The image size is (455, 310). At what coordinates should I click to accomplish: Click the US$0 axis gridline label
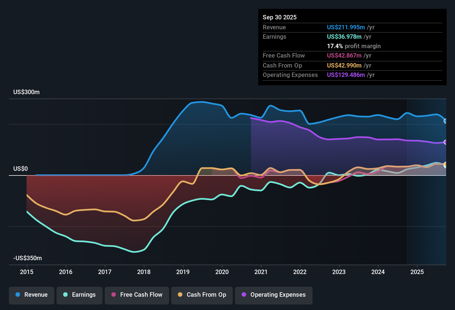point(20,169)
